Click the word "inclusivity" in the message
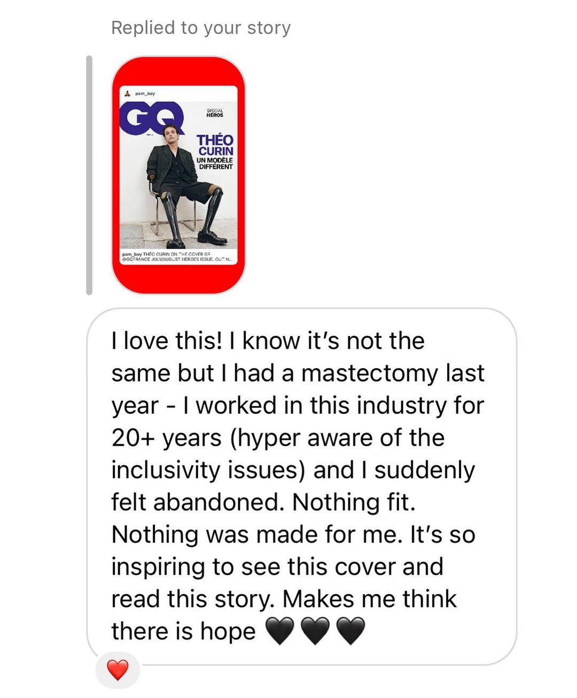This screenshot has height=698, width=577. pos(166,470)
